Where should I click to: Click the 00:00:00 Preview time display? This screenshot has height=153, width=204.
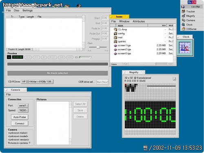click(x=18, y=57)
